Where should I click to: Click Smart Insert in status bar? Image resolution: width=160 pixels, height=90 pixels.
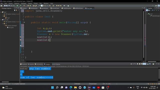coord(93,84)
